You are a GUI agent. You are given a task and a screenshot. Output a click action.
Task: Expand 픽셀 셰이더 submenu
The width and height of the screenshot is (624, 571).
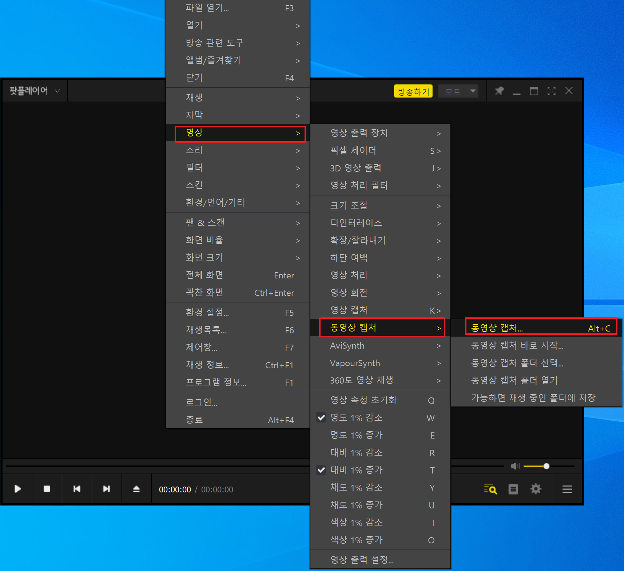(380, 151)
